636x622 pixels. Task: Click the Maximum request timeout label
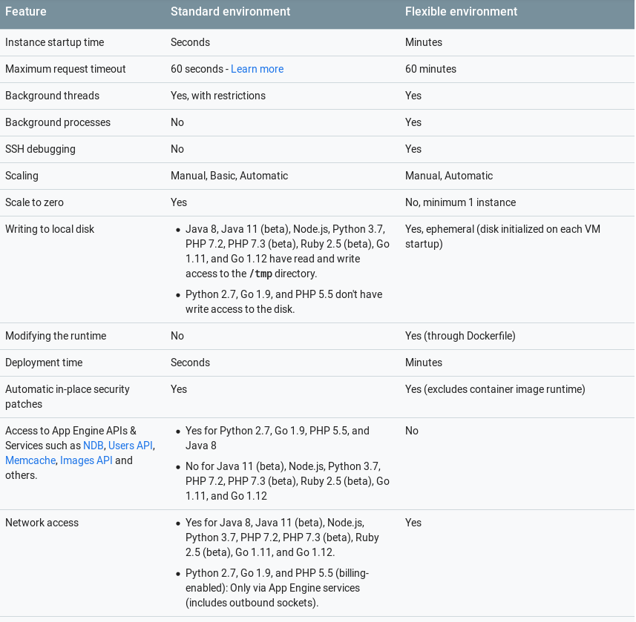pos(66,69)
